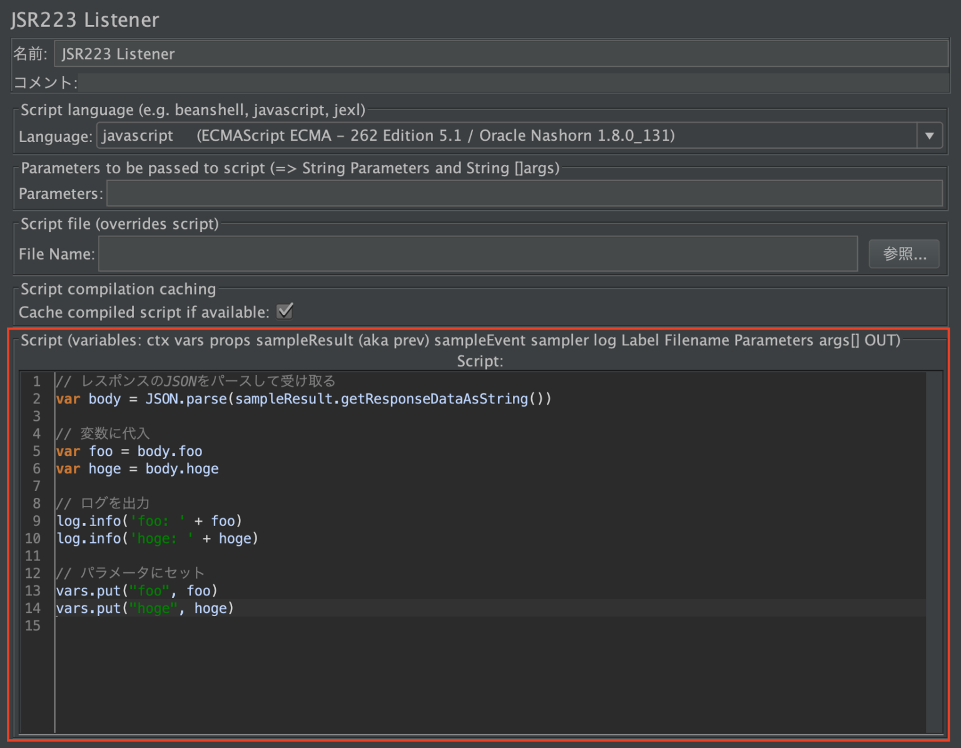This screenshot has width=961, height=748.
Task: Click the Script section header label
Action: 461,341
